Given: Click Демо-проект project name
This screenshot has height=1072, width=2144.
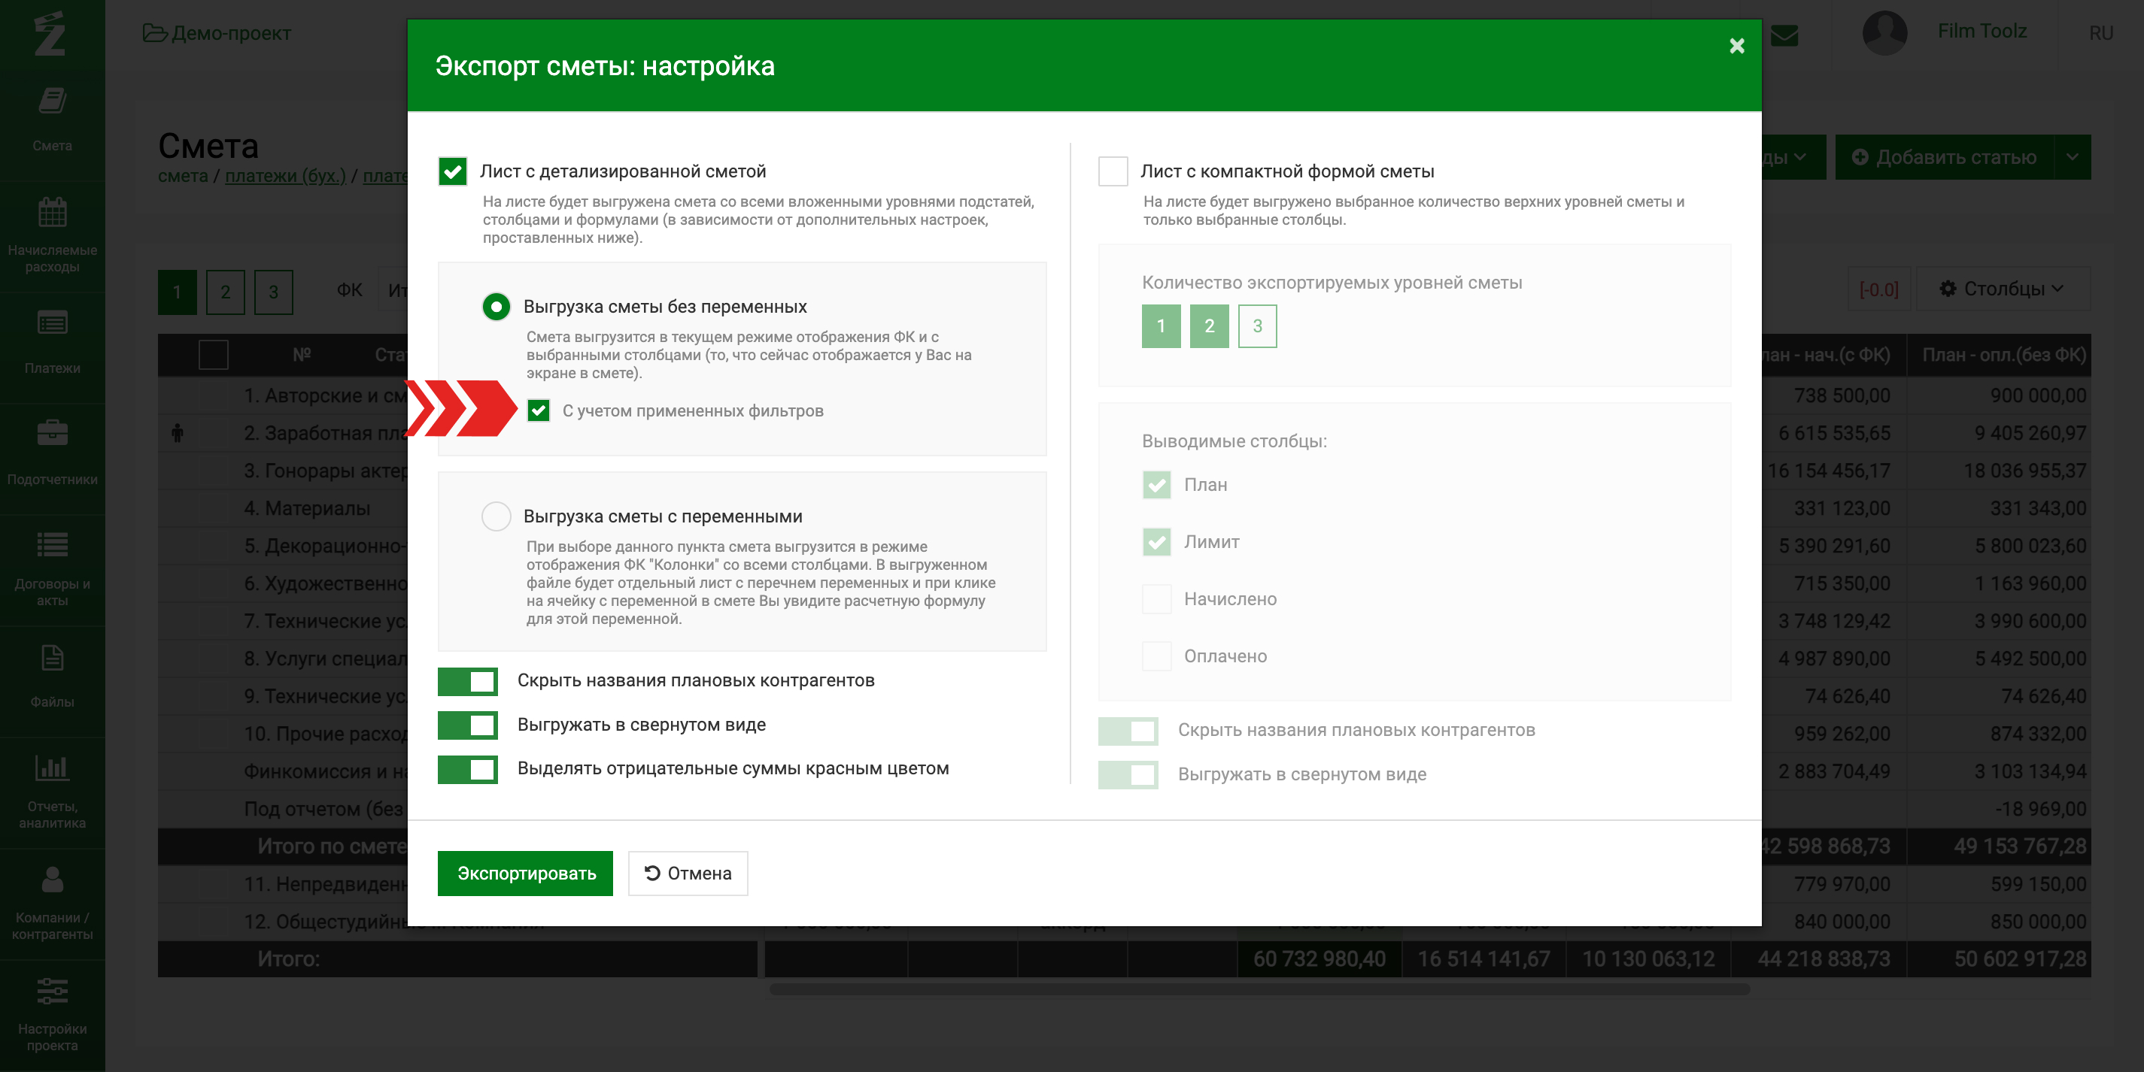Looking at the screenshot, I should 232,33.
